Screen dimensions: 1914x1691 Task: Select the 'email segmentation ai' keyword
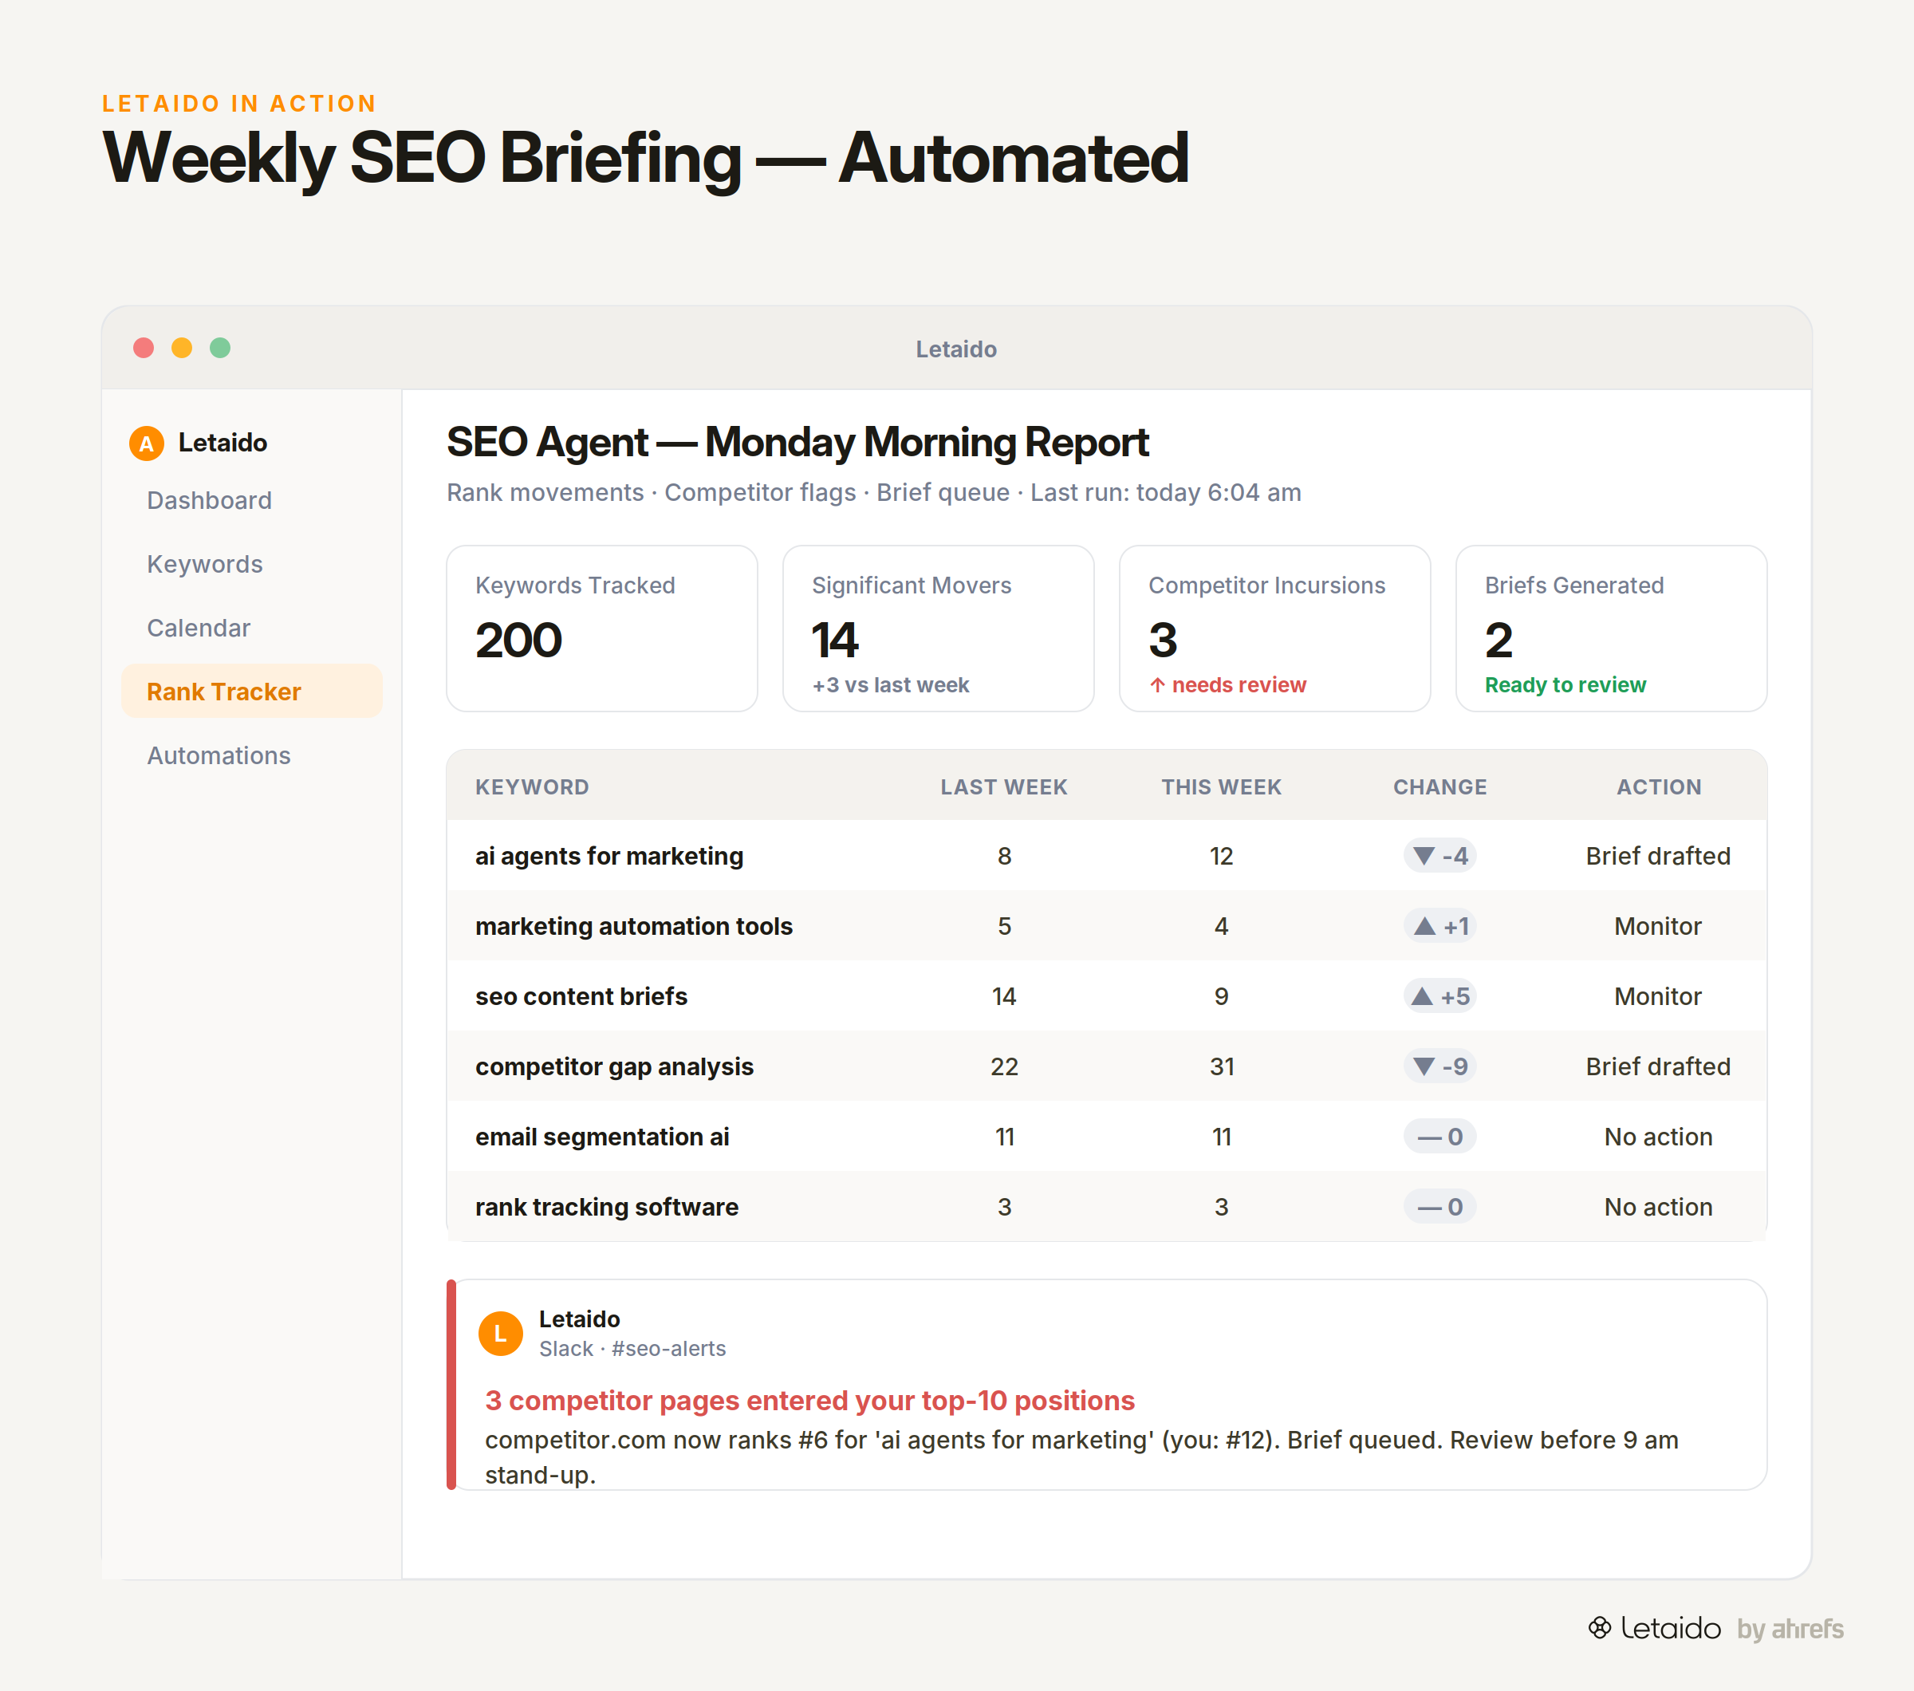[x=601, y=1137]
